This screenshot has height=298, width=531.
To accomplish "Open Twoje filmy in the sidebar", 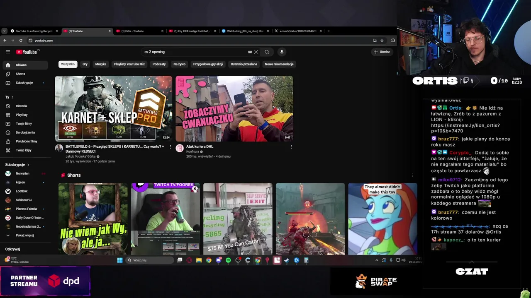I will point(25,123).
